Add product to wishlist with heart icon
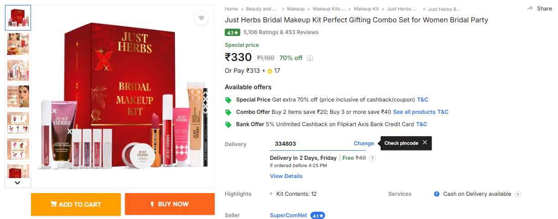Viewport: 558px width, 219px height. click(x=201, y=18)
